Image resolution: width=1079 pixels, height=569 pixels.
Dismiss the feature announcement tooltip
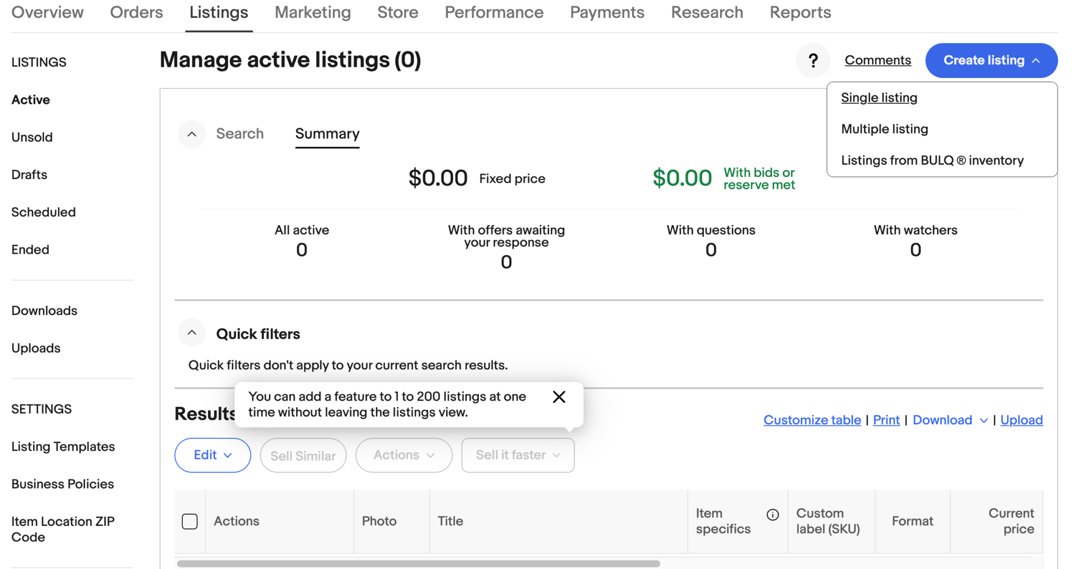(x=558, y=397)
